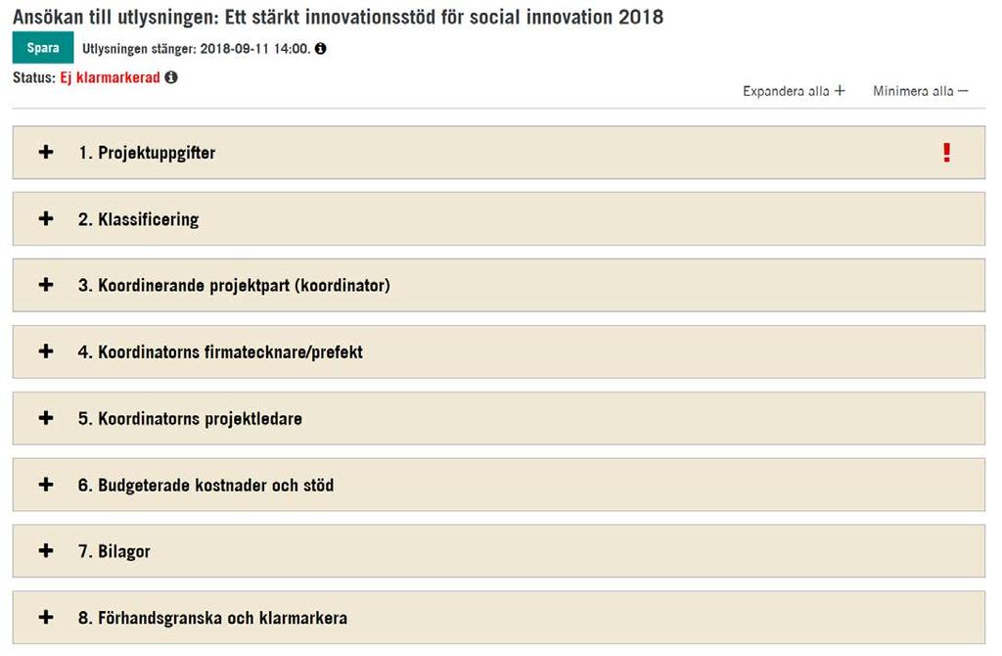
Task: Click the plus icon of 1. Projektuppgifter
Action: tap(46, 152)
